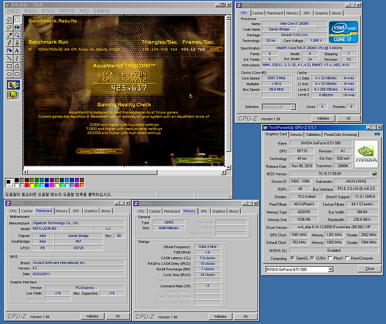Select the Curve tool in Paint

17,58
